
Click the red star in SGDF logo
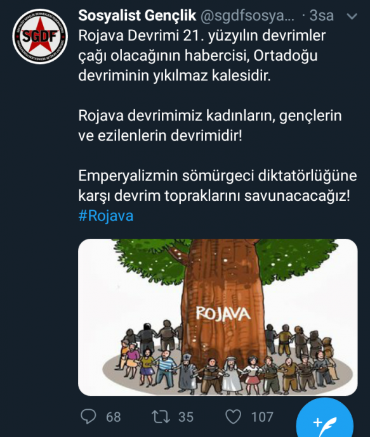pos(40,35)
